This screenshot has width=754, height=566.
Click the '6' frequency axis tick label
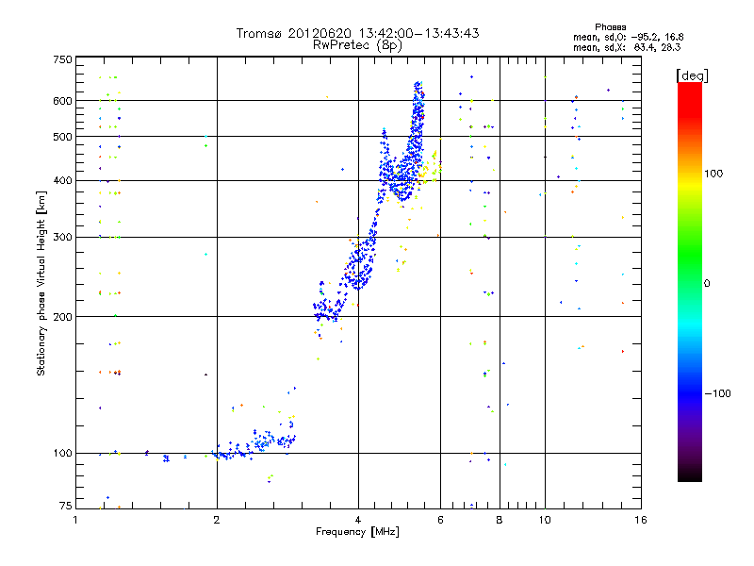pyautogui.click(x=440, y=520)
